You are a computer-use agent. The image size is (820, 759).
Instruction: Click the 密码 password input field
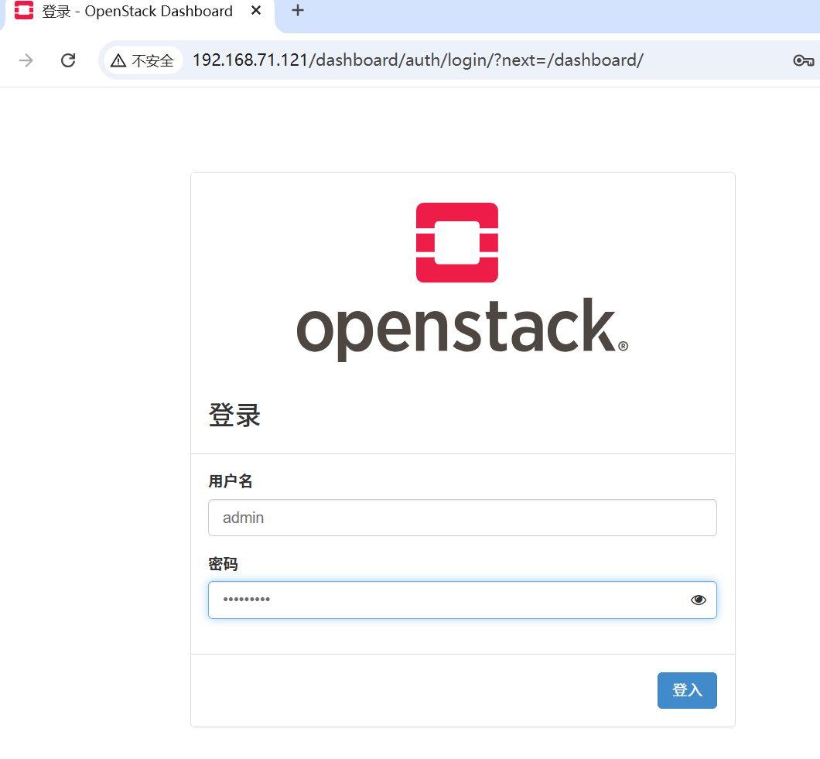pos(463,600)
